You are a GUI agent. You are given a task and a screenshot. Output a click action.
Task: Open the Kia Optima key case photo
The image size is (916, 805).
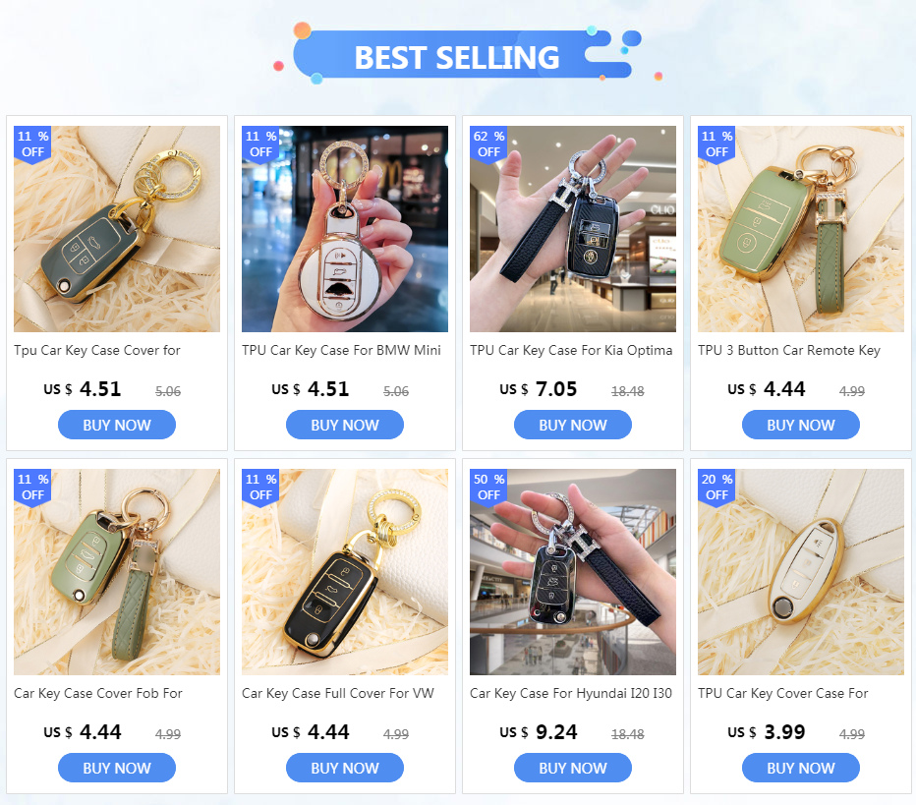[572, 229]
